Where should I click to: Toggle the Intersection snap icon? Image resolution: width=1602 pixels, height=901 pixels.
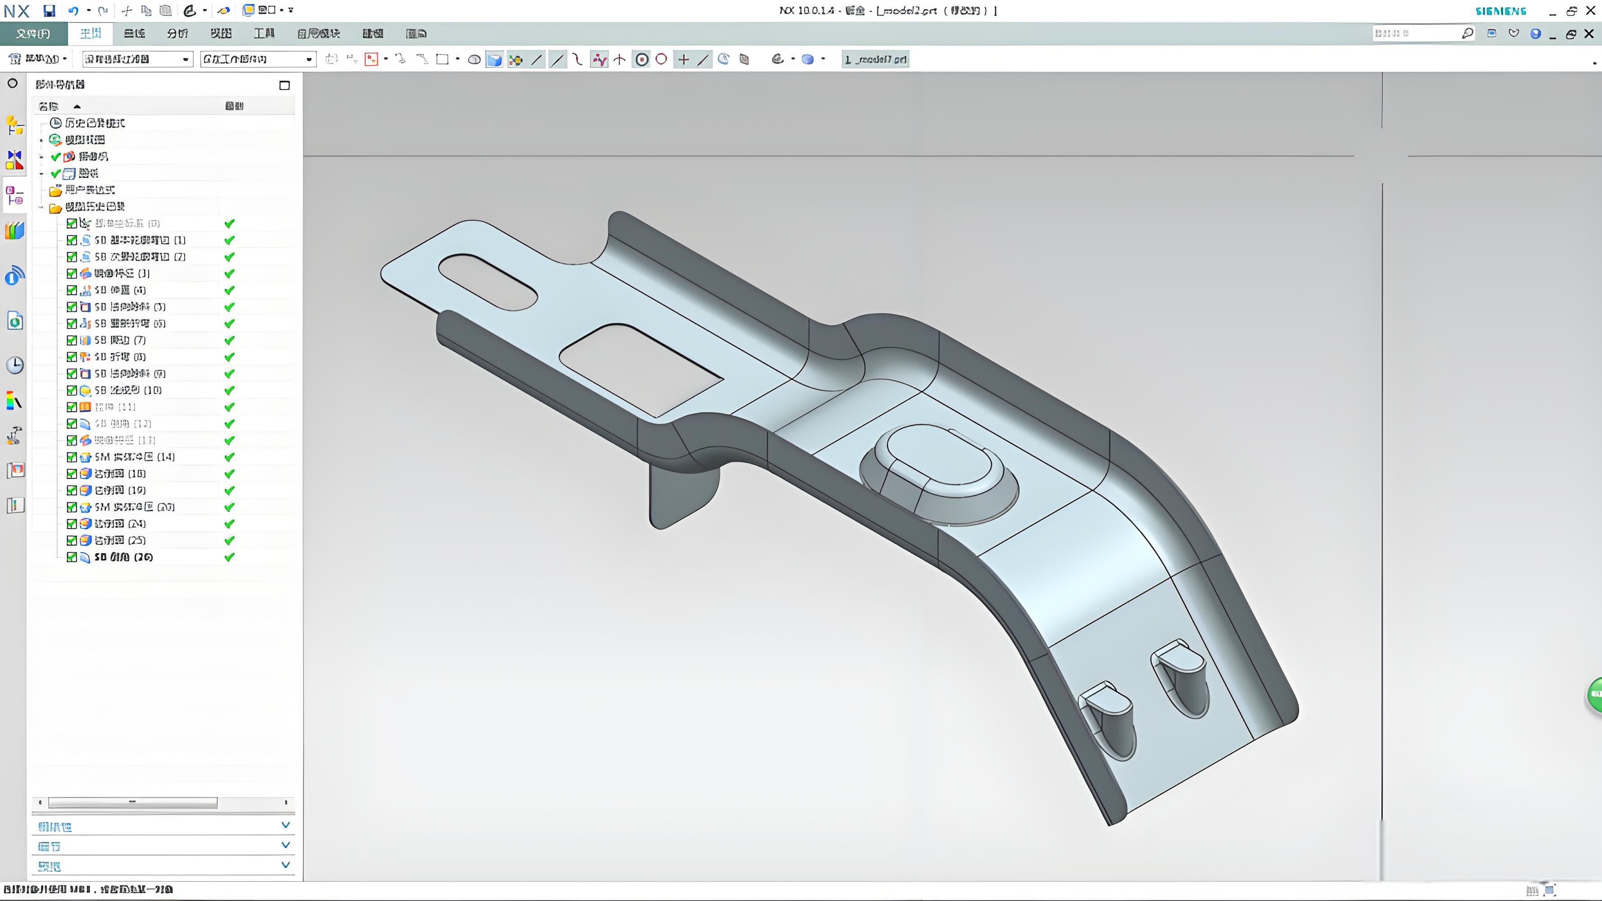(x=619, y=59)
